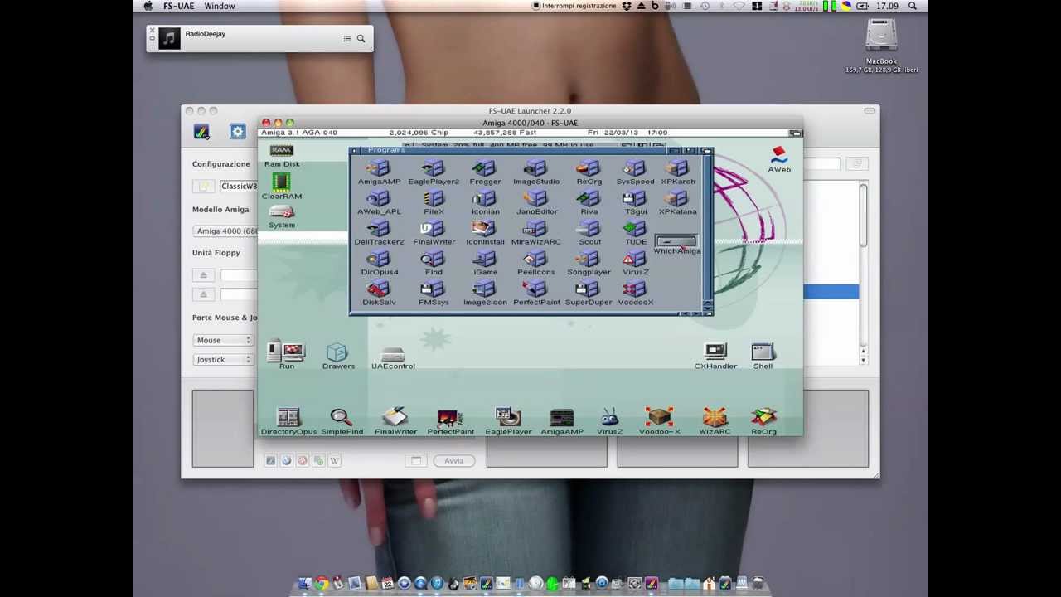This screenshot has height=597, width=1061.
Task: Click the first floppy drive eject button
Action: (x=203, y=275)
